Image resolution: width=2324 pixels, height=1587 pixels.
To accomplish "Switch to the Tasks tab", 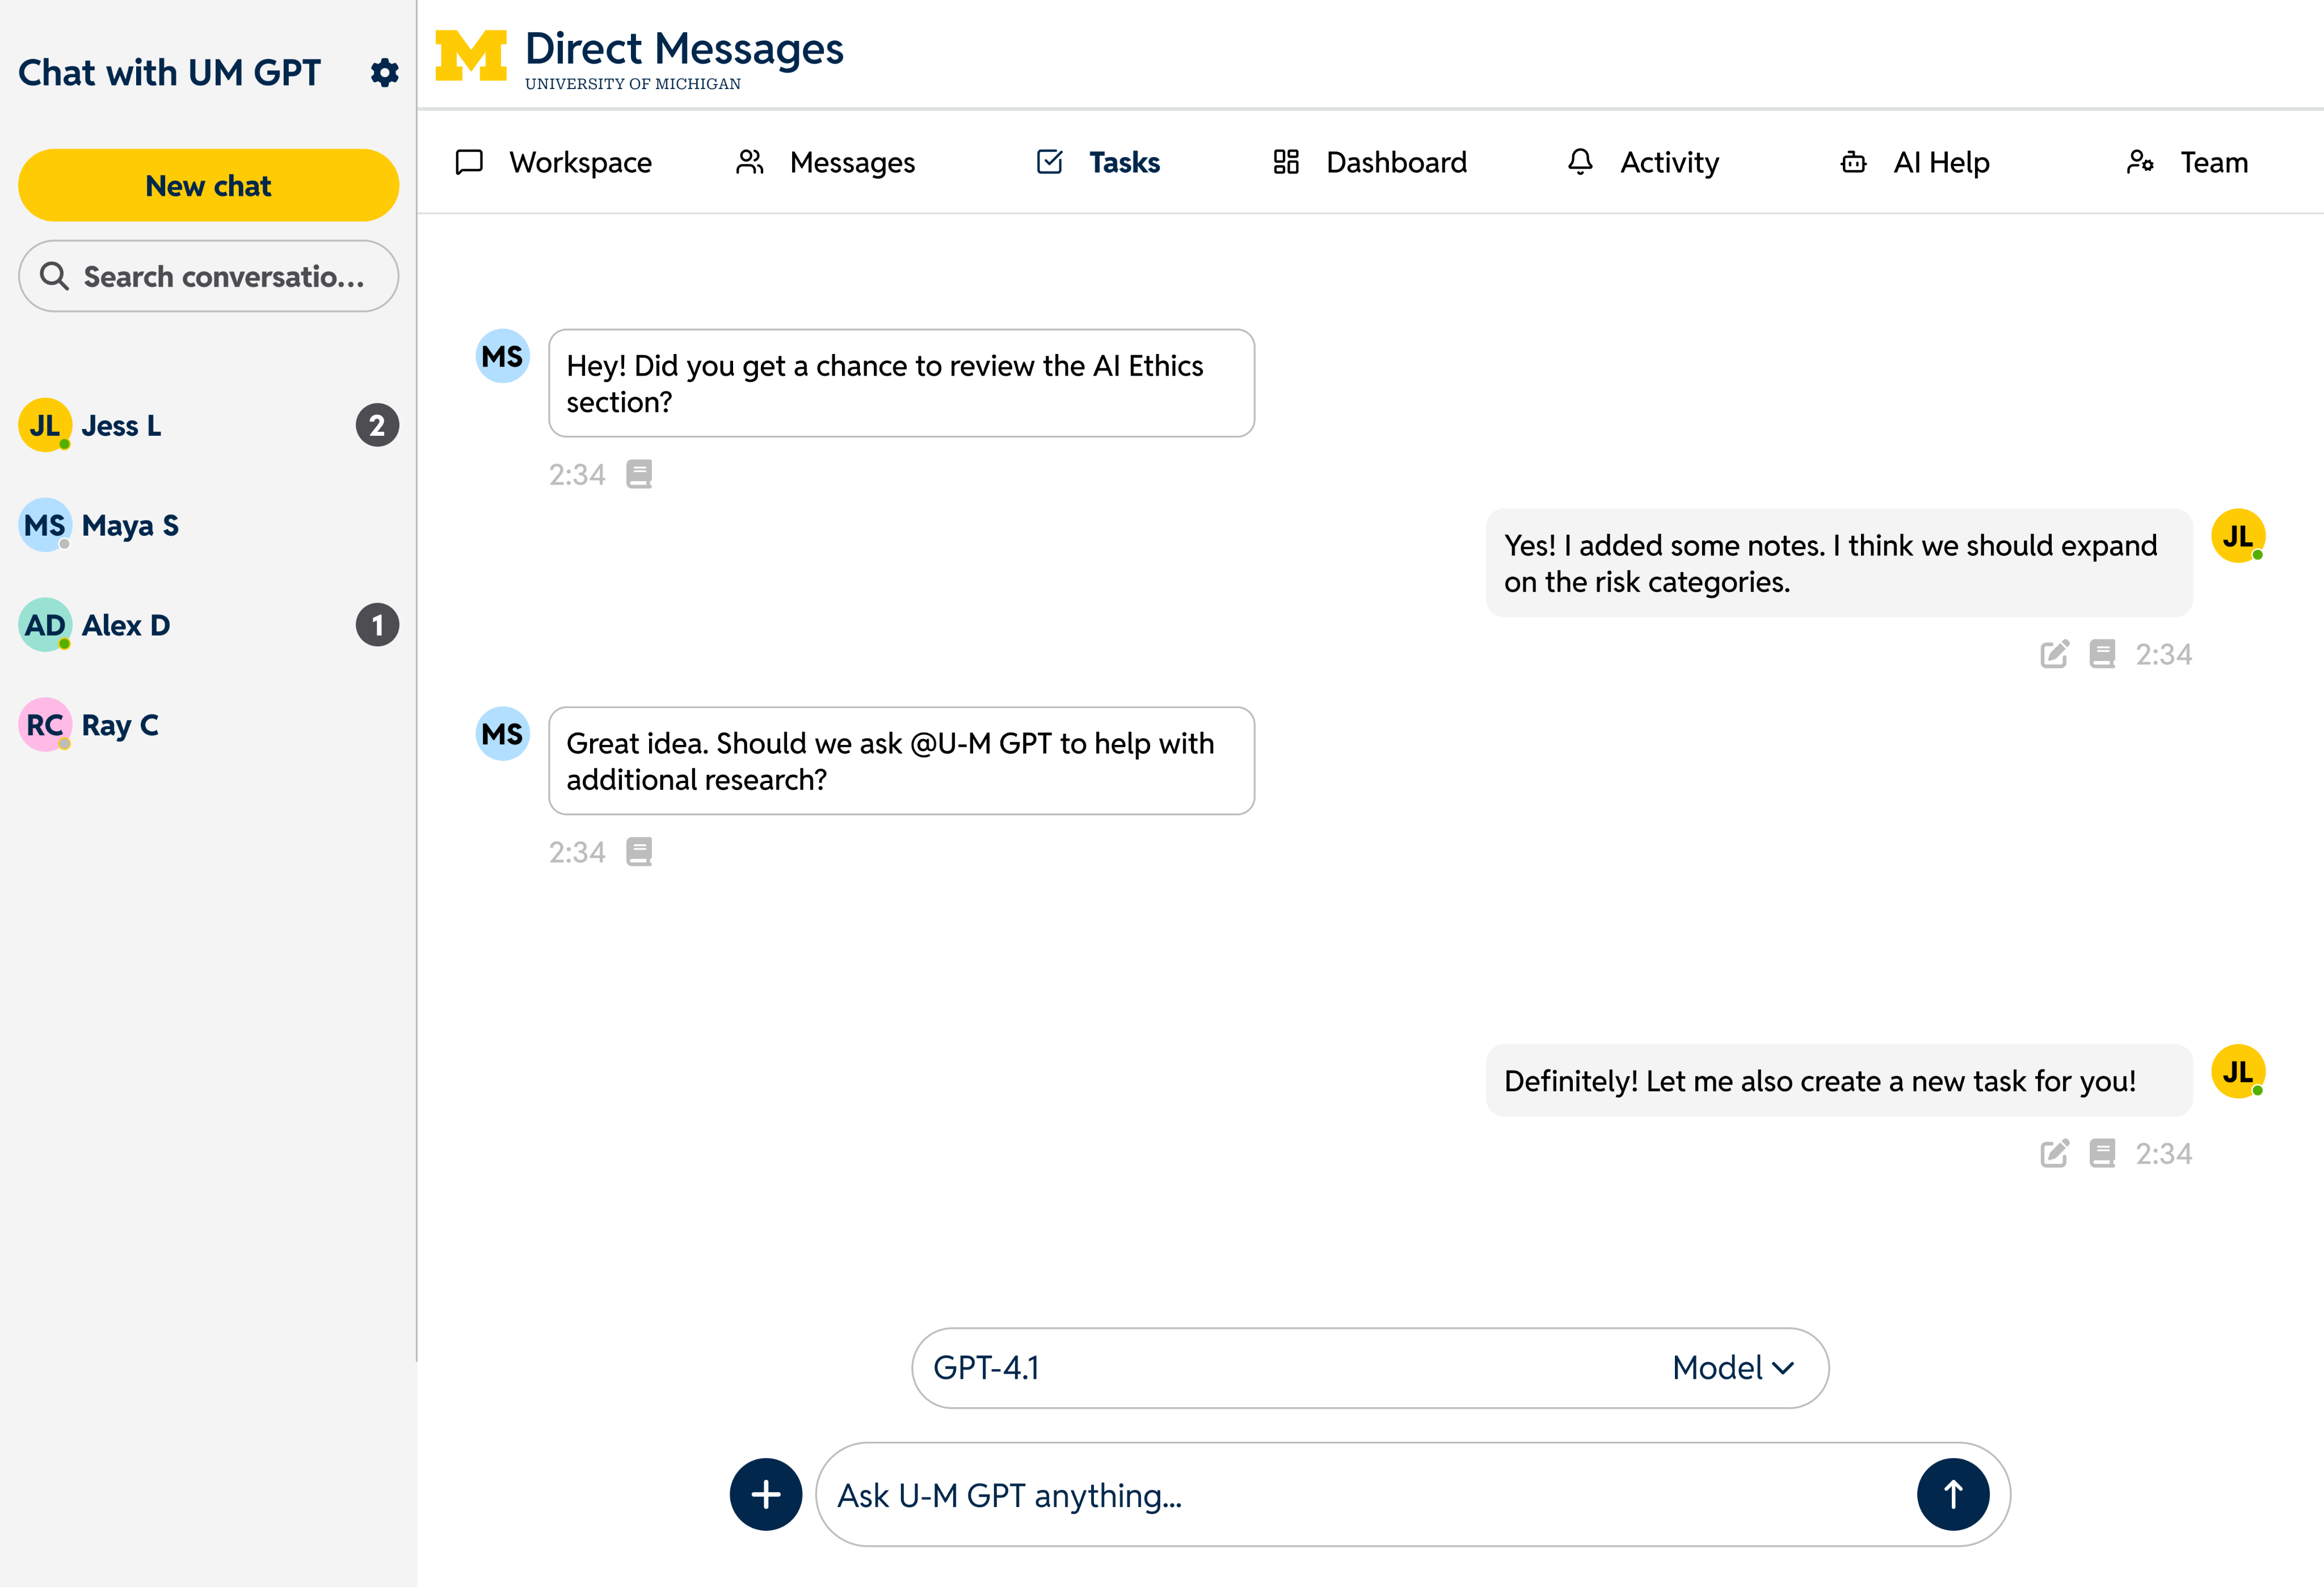I will (x=1099, y=162).
